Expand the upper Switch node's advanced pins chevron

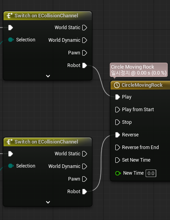click(x=48, y=76)
